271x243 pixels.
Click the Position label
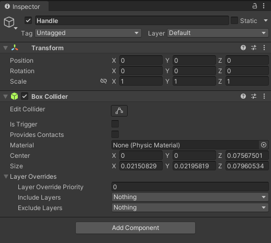[x=21, y=61]
